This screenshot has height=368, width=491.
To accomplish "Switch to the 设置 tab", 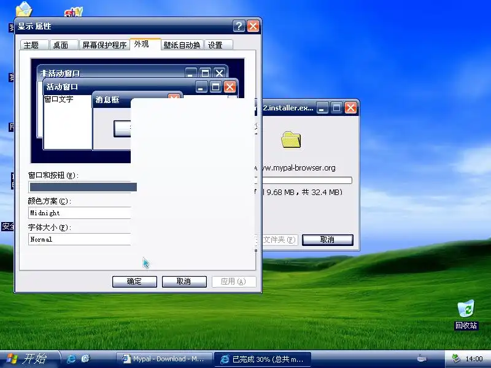I will (x=218, y=45).
